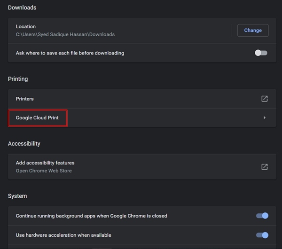The height and width of the screenshot is (249, 282).
Task: Click the Accessibility section heading
Action: click(24, 144)
